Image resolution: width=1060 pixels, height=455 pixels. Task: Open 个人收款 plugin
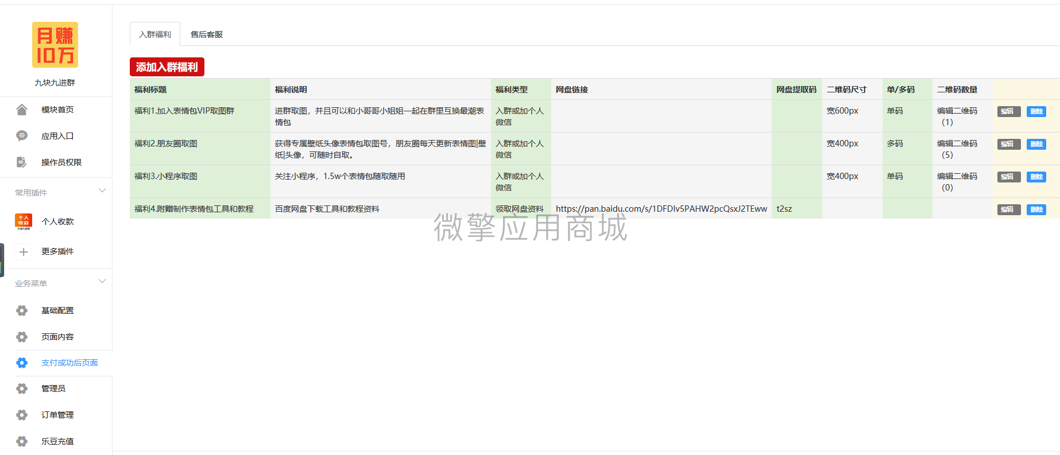pos(57,221)
